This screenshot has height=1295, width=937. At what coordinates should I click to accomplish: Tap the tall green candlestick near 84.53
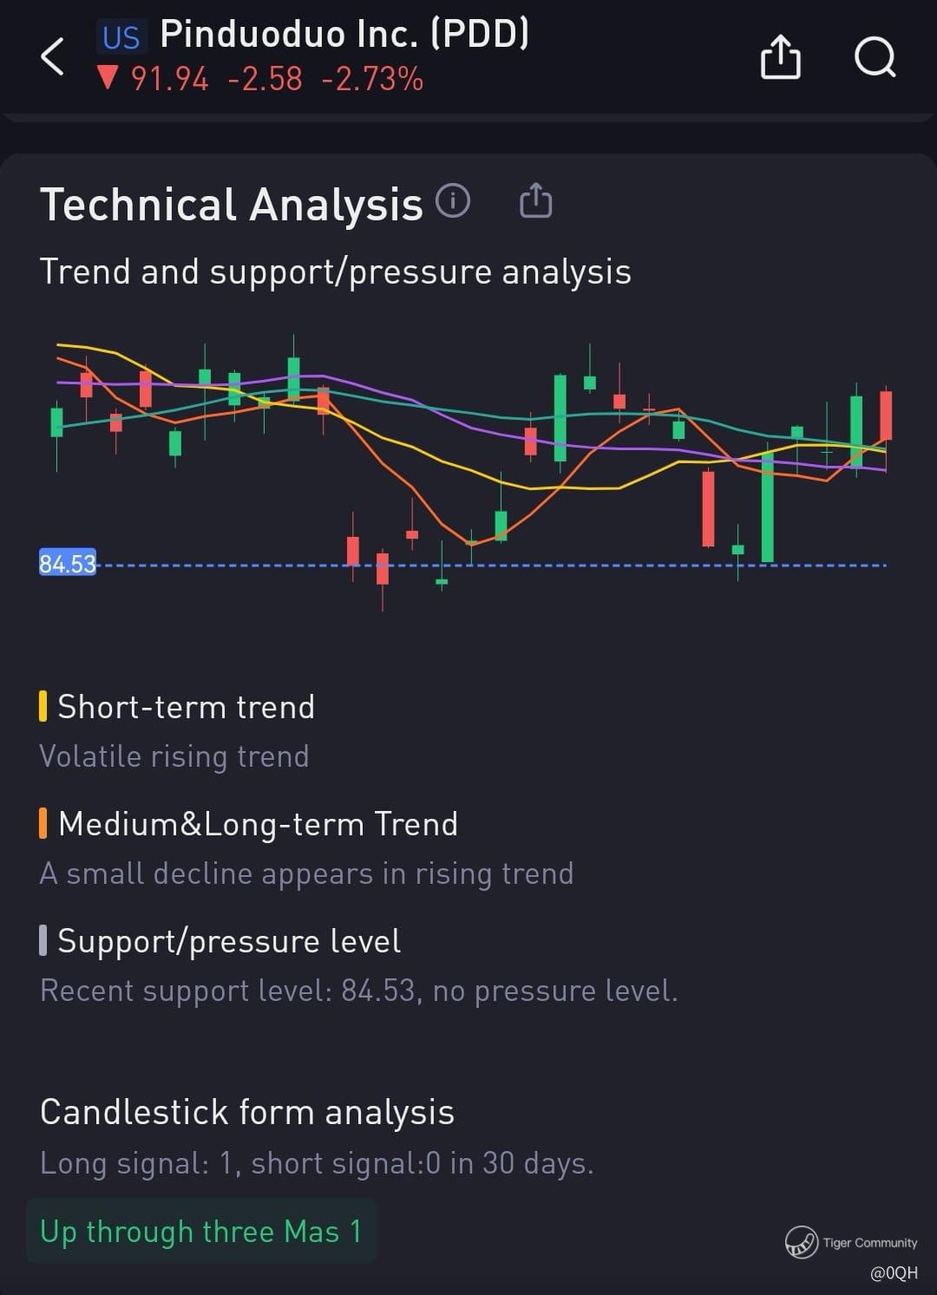(767, 506)
